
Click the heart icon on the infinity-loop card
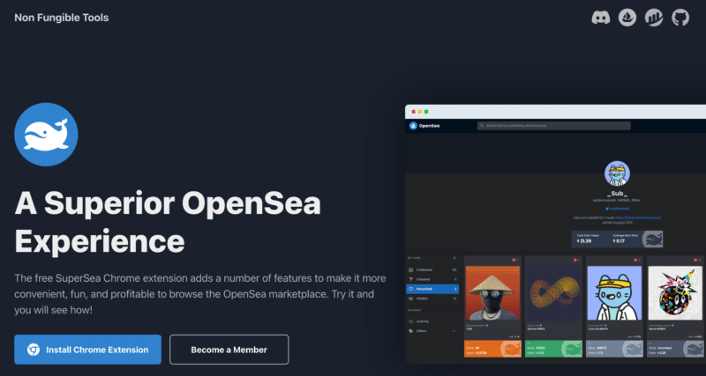575,260
